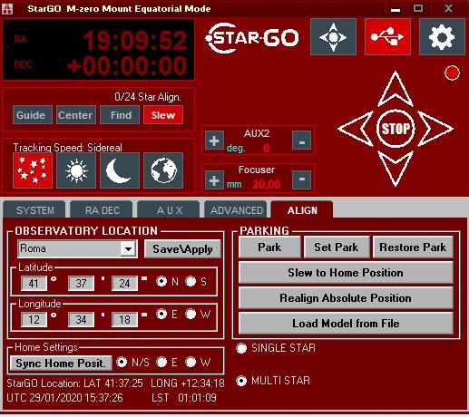469x417 pixels.
Task: Select sidereal stars tracking speed icon
Action: [x=33, y=170]
